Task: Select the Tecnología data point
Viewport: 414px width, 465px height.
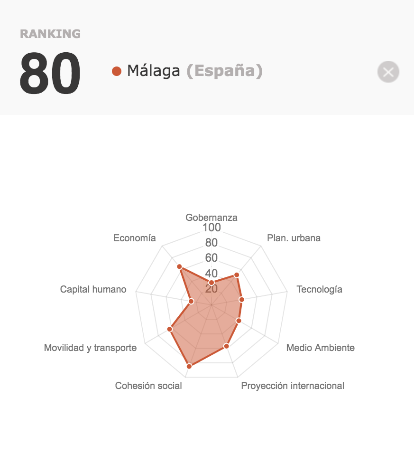Action: coord(241,300)
